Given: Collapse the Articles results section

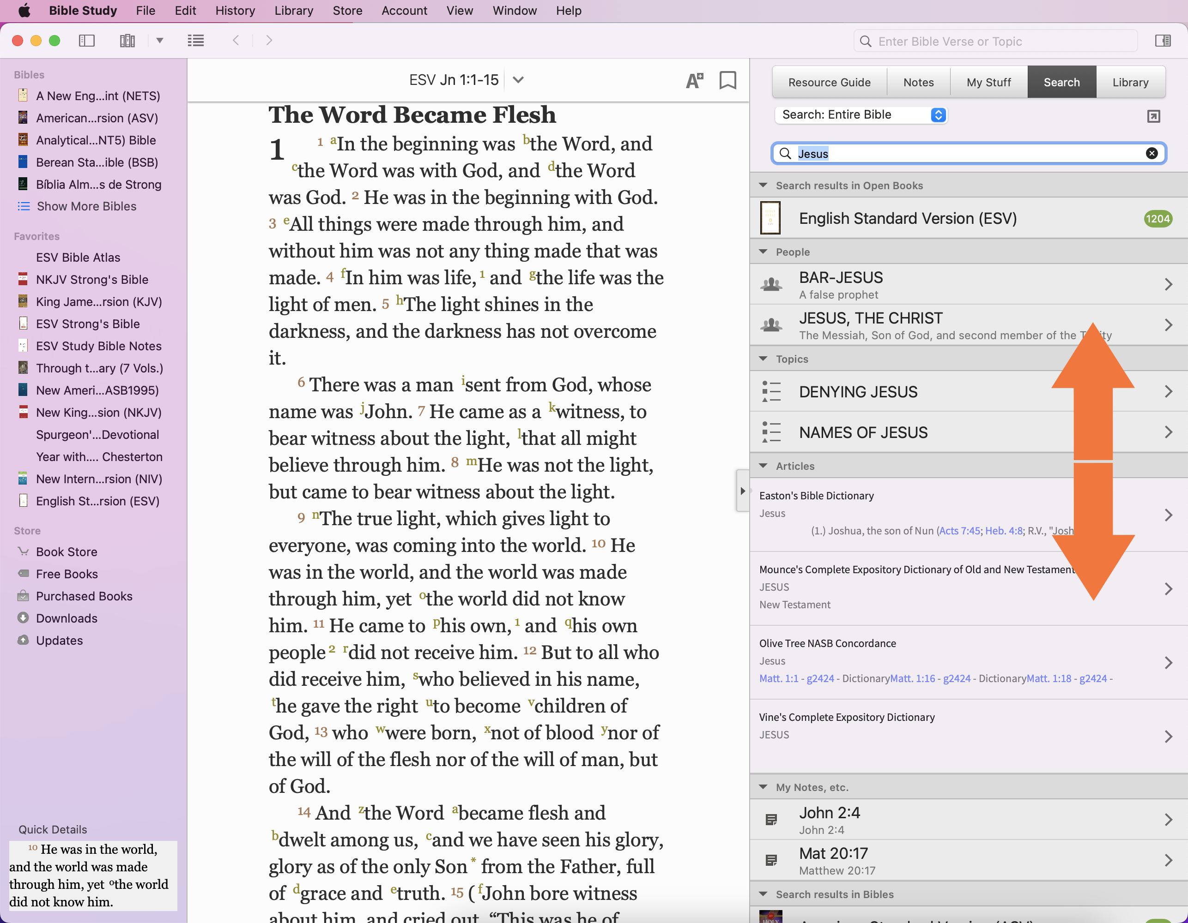Looking at the screenshot, I should pos(763,466).
